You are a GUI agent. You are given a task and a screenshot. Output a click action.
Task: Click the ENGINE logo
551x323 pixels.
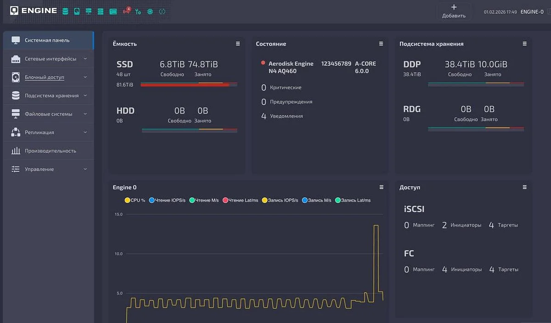pyautogui.click(x=34, y=11)
